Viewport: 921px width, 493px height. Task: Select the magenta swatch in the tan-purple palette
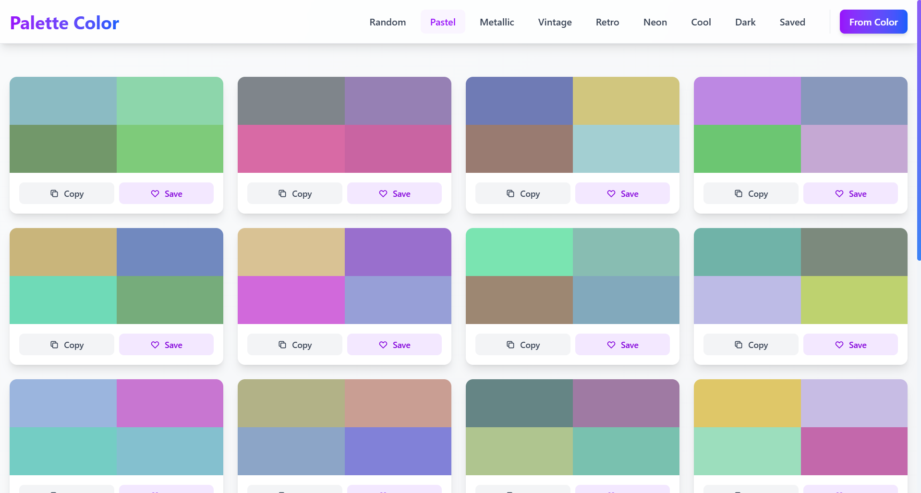291,300
